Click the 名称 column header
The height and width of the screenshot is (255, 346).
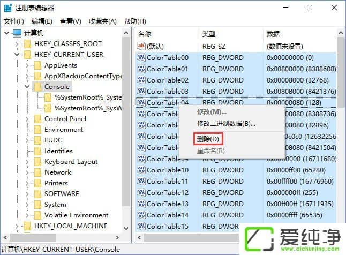(x=167, y=34)
